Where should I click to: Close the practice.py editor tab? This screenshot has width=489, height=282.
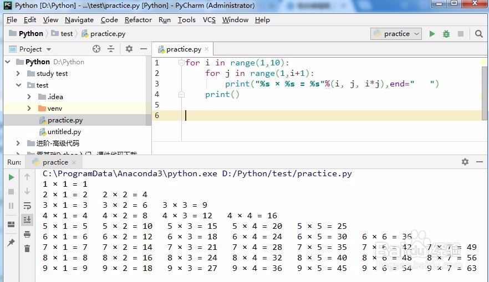tap(206, 49)
